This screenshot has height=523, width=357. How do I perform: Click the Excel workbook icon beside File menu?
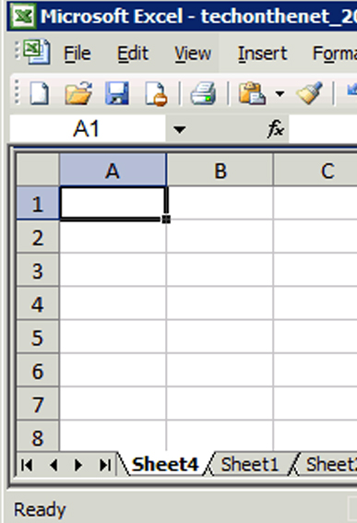coord(37,52)
